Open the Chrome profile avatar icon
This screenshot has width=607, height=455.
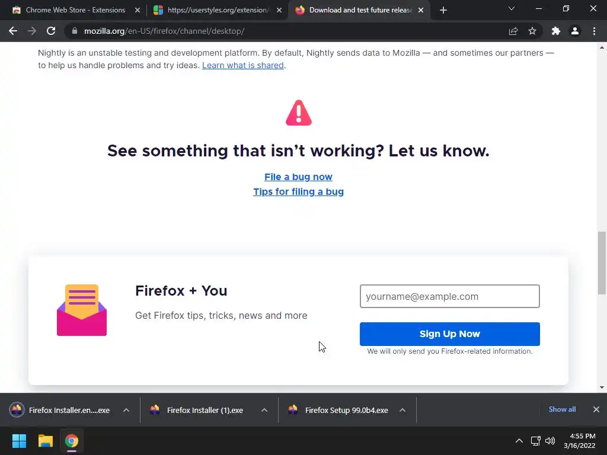tap(575, 31)
